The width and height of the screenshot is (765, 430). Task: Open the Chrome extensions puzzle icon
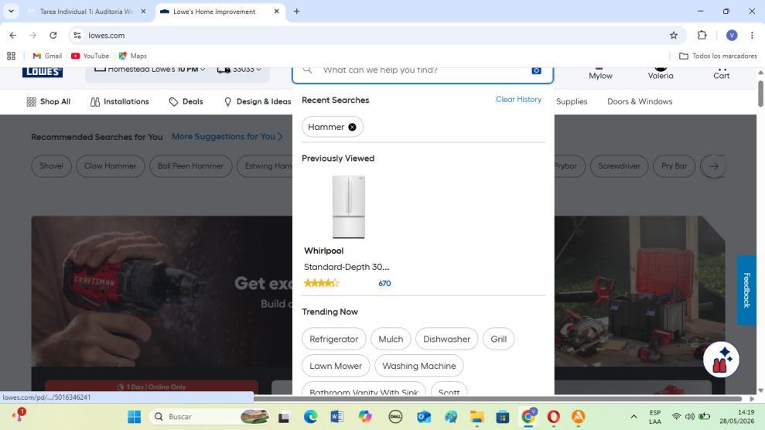[x=702, y=35]
